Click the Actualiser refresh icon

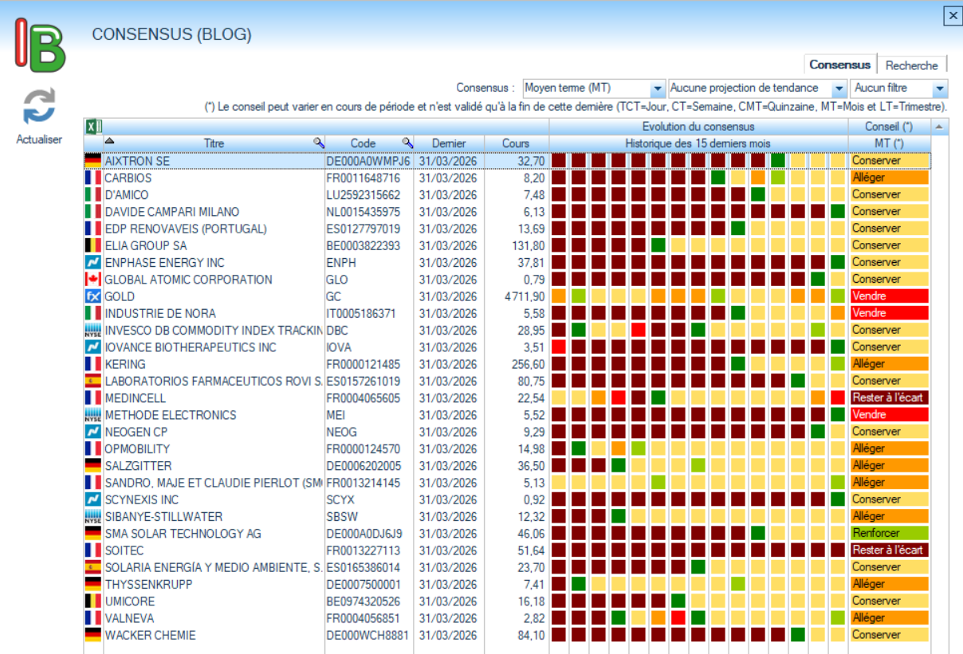point(39,107)
